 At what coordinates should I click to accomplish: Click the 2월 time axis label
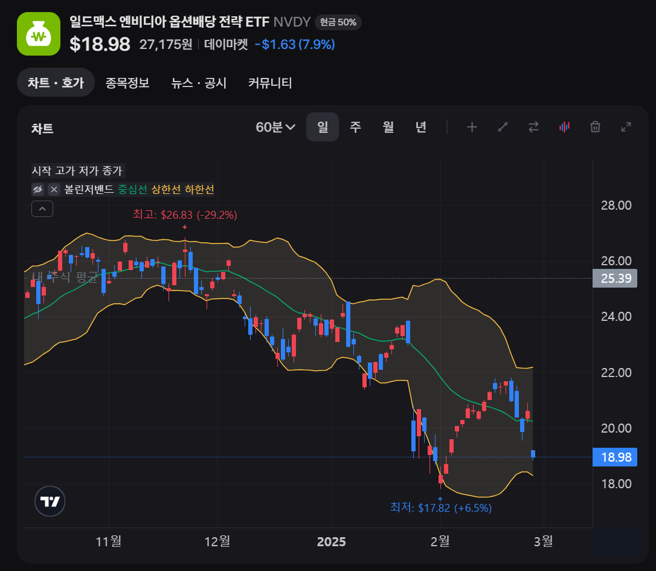(x=440, y=541)
